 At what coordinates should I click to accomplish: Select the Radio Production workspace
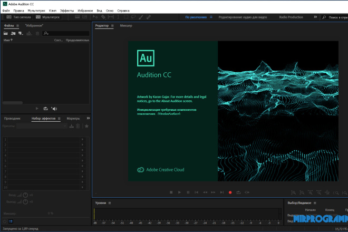tap(291, 17)
